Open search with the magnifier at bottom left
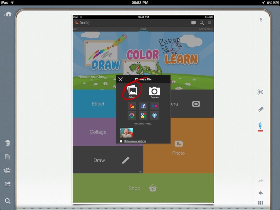 (8, 201)
